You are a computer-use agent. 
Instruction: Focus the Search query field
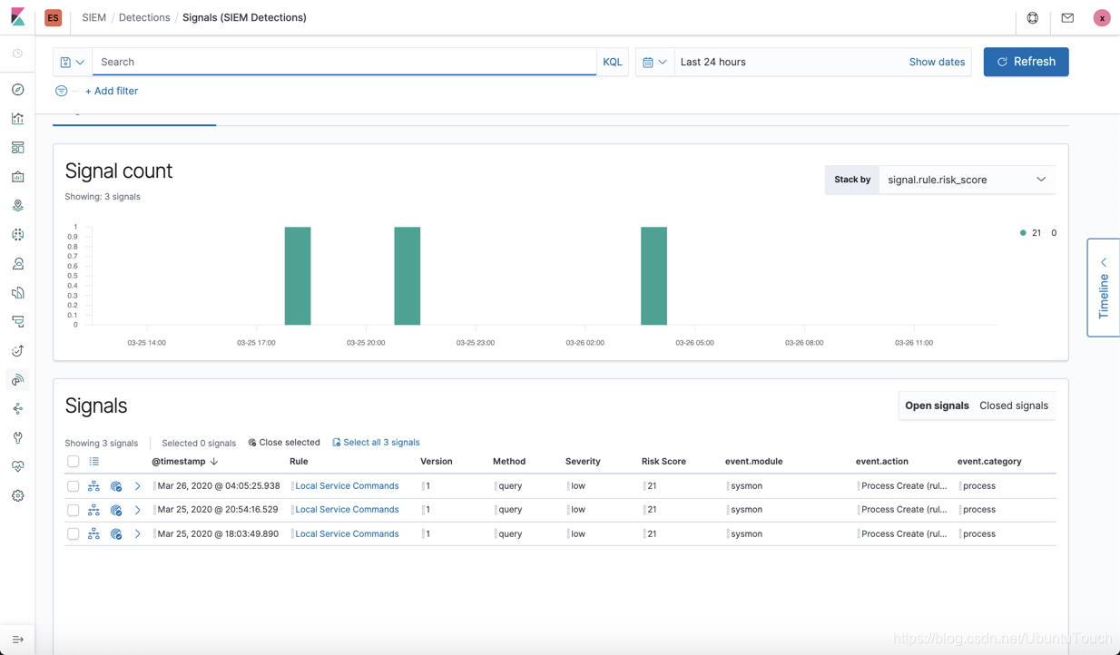(344, 62)
